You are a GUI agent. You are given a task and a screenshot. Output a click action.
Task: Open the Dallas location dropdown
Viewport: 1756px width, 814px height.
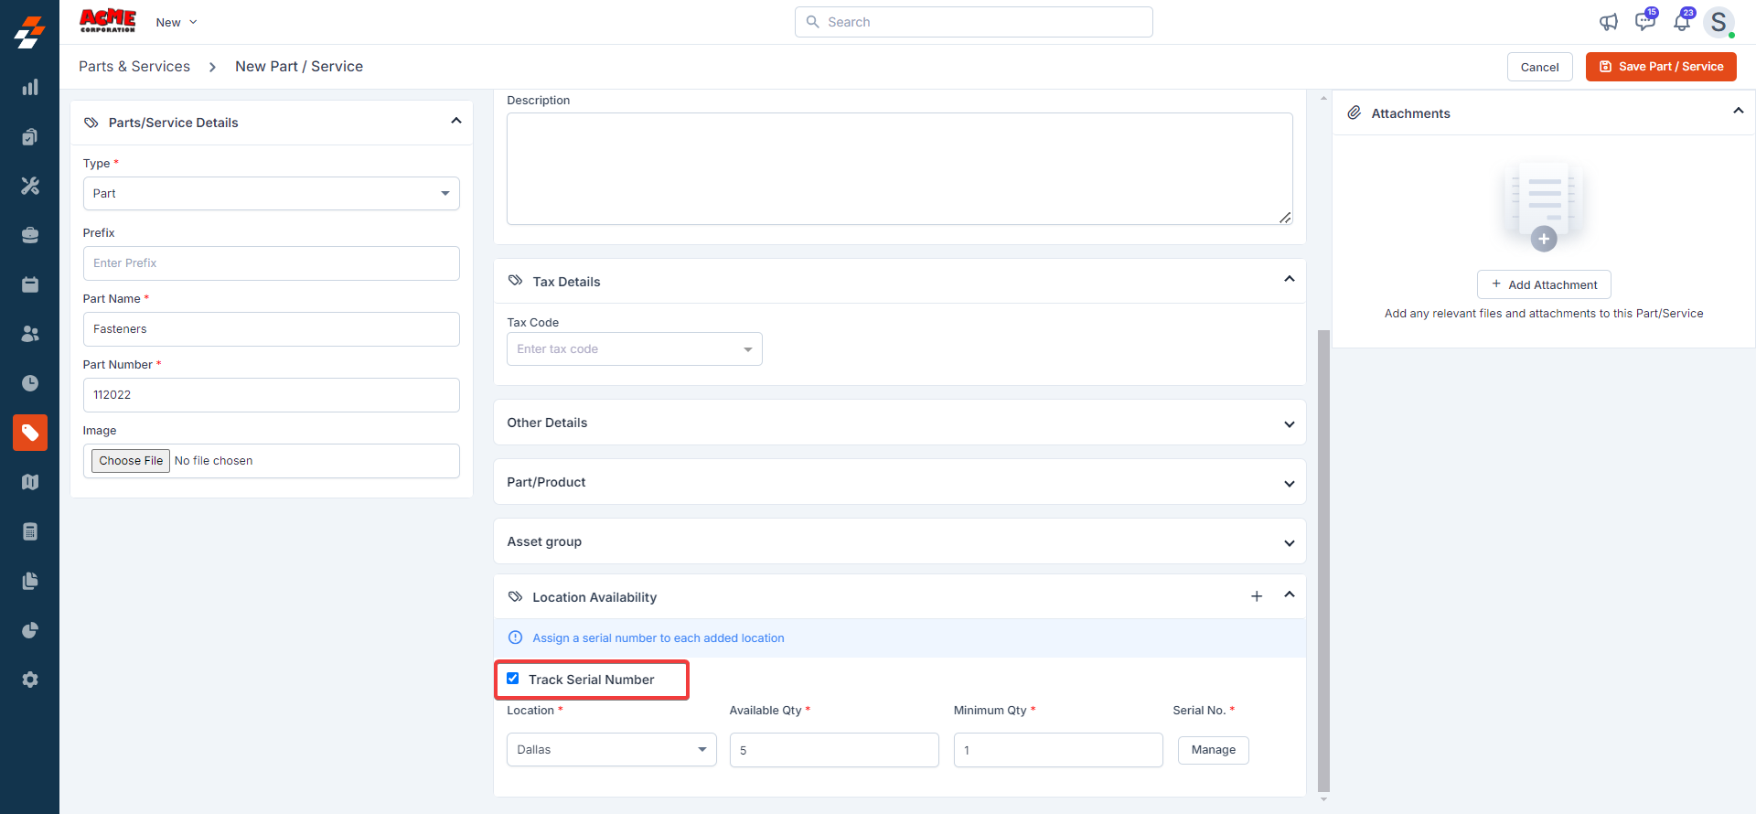(611, 750)
